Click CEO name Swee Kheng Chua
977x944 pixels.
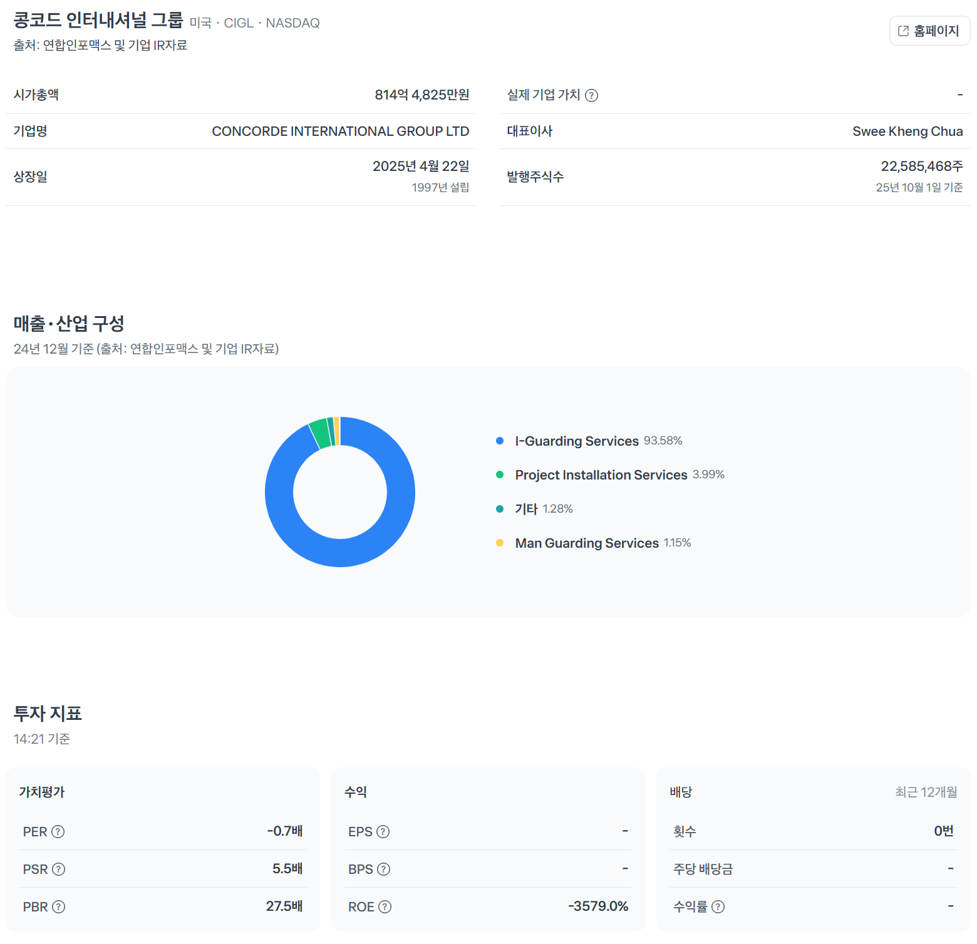[907, 131]
